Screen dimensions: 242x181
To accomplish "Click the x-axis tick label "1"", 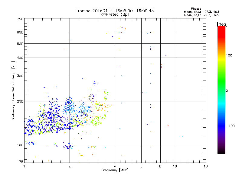I will pos(24,166).
